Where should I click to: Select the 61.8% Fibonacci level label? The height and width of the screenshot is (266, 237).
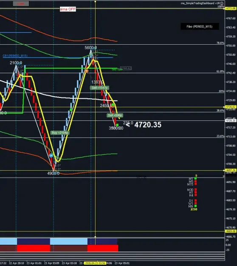(220, 72)
